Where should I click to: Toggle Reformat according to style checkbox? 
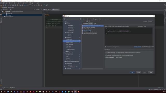click(106, 47)
